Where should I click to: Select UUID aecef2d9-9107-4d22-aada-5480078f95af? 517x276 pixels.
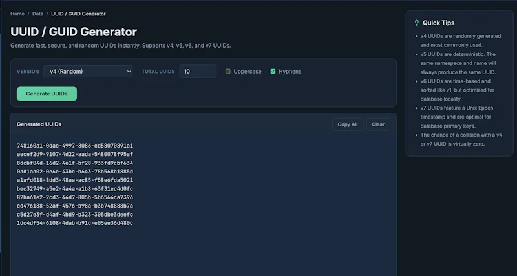75,154
